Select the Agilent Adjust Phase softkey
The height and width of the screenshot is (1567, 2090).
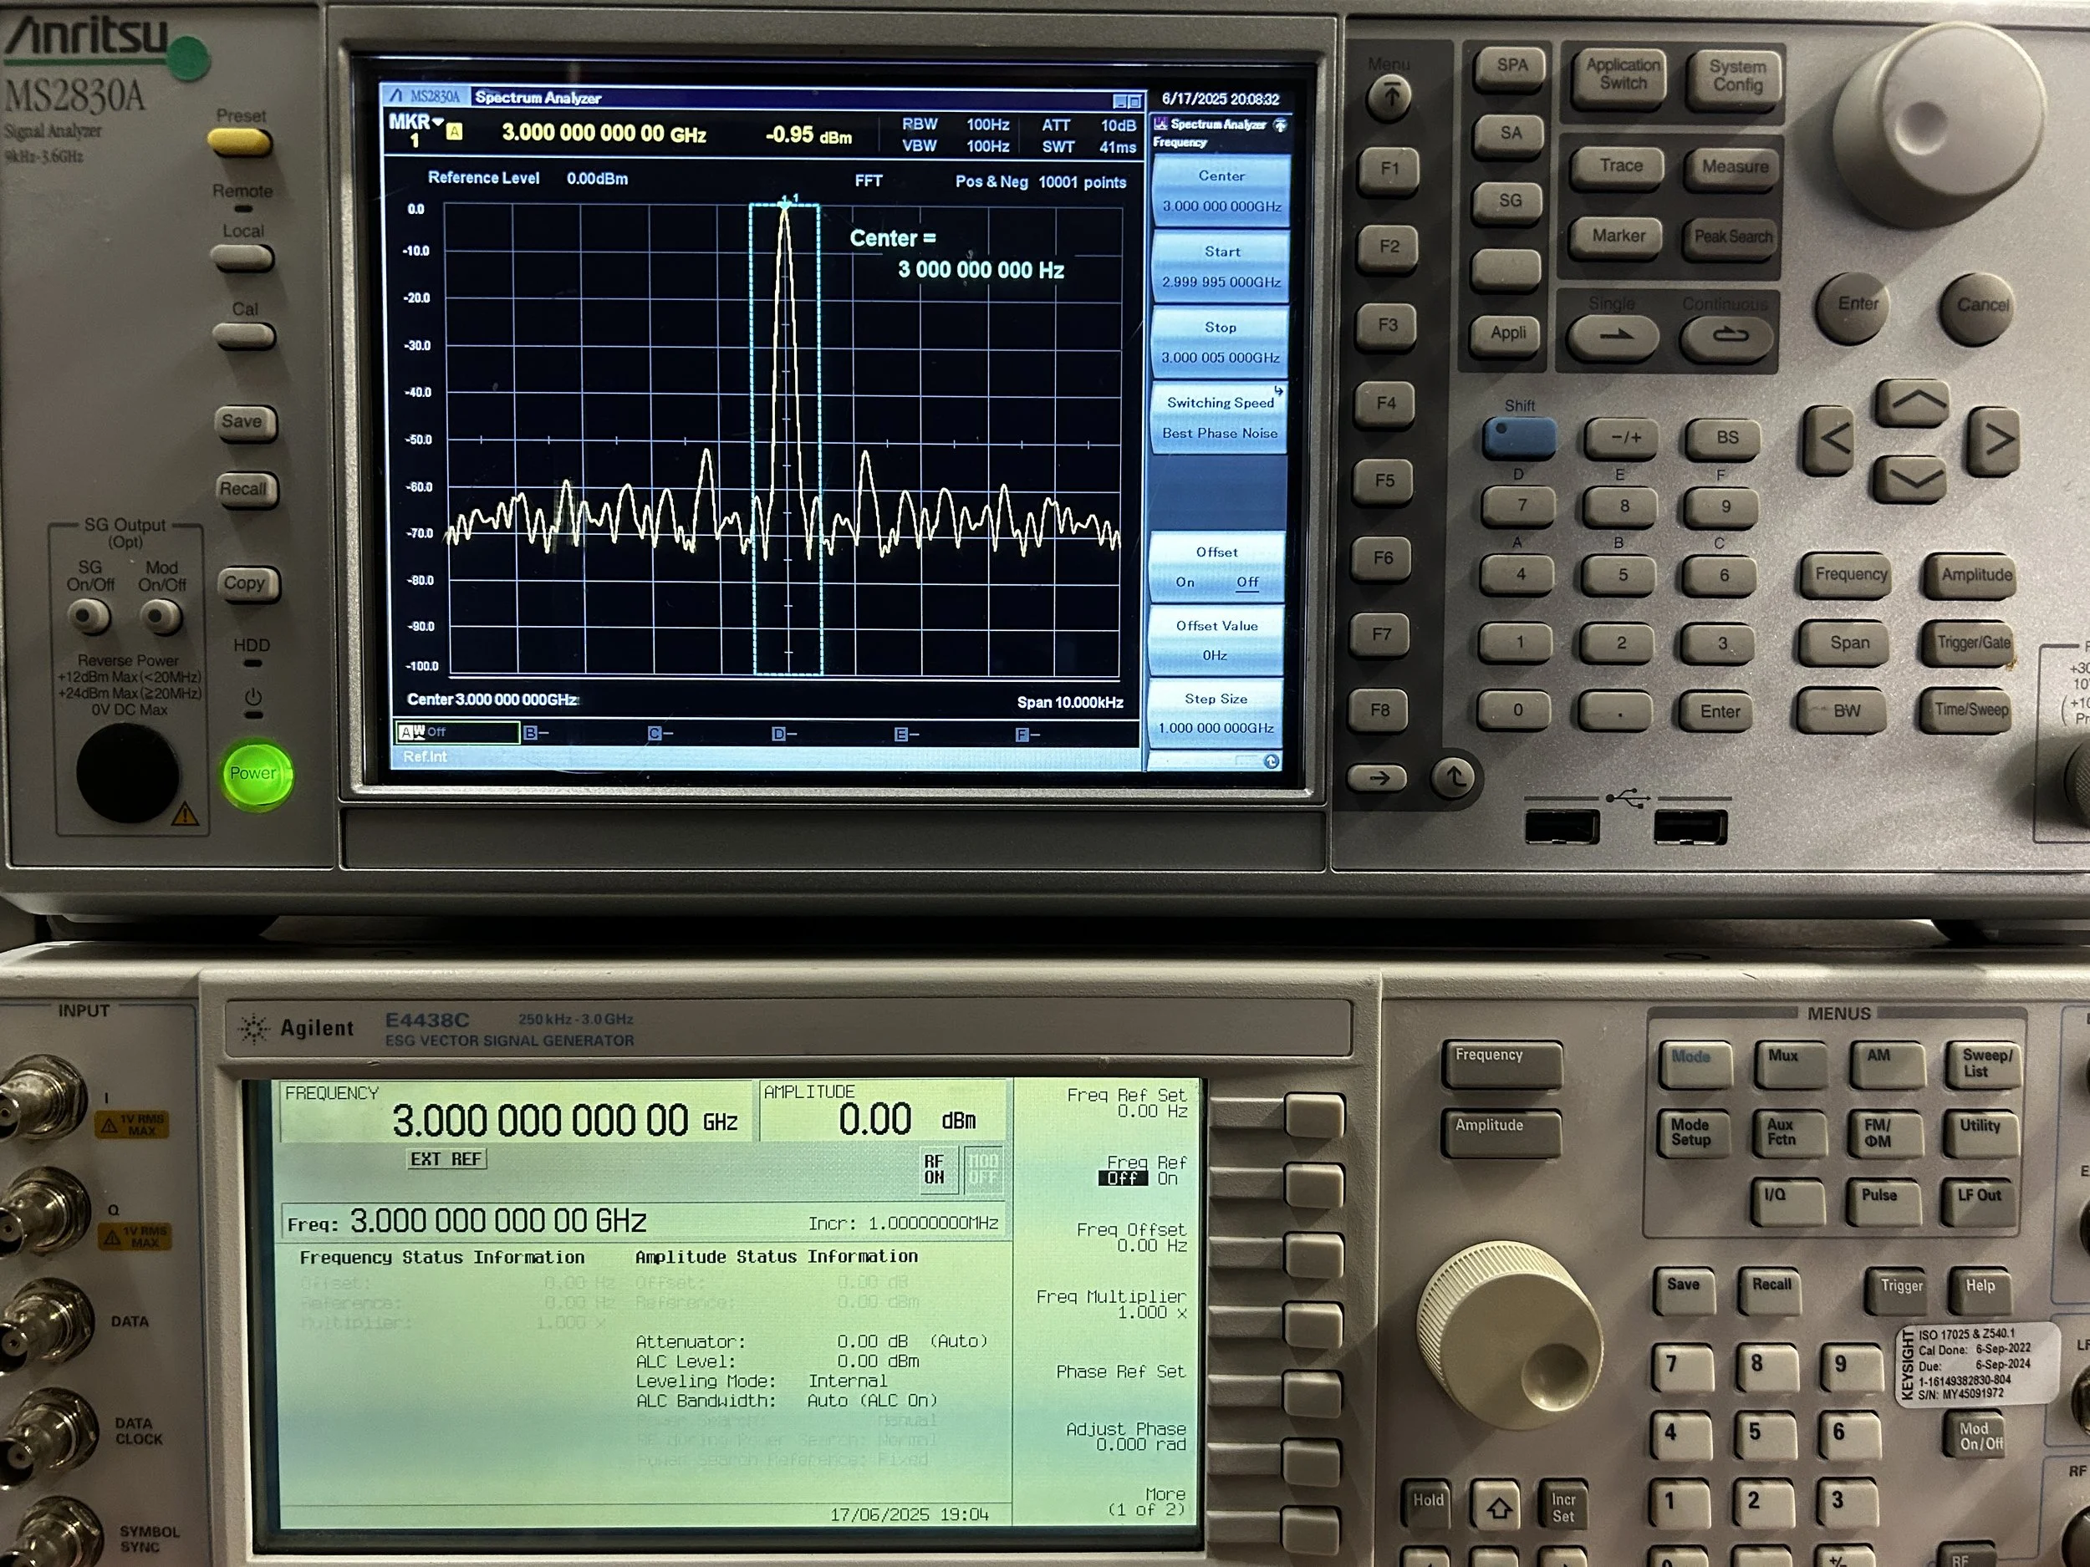coord(1124,1437)
